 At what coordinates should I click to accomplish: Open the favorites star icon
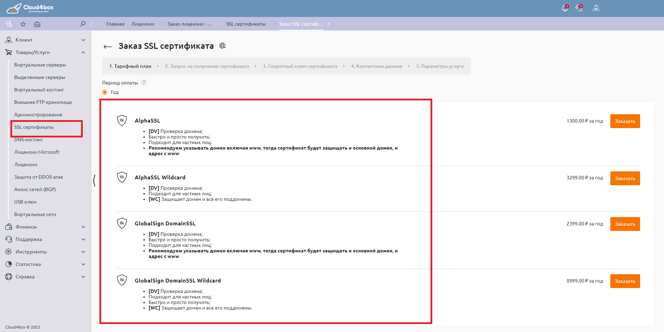23,24
